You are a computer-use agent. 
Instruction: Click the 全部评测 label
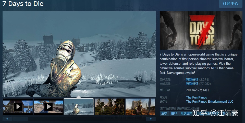[165, 84]
